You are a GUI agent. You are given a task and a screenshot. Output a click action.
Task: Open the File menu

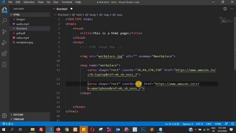(x=10, y=2)
